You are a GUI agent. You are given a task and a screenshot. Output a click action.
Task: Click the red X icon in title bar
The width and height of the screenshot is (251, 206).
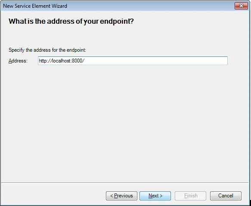click(x=241, y=6)
